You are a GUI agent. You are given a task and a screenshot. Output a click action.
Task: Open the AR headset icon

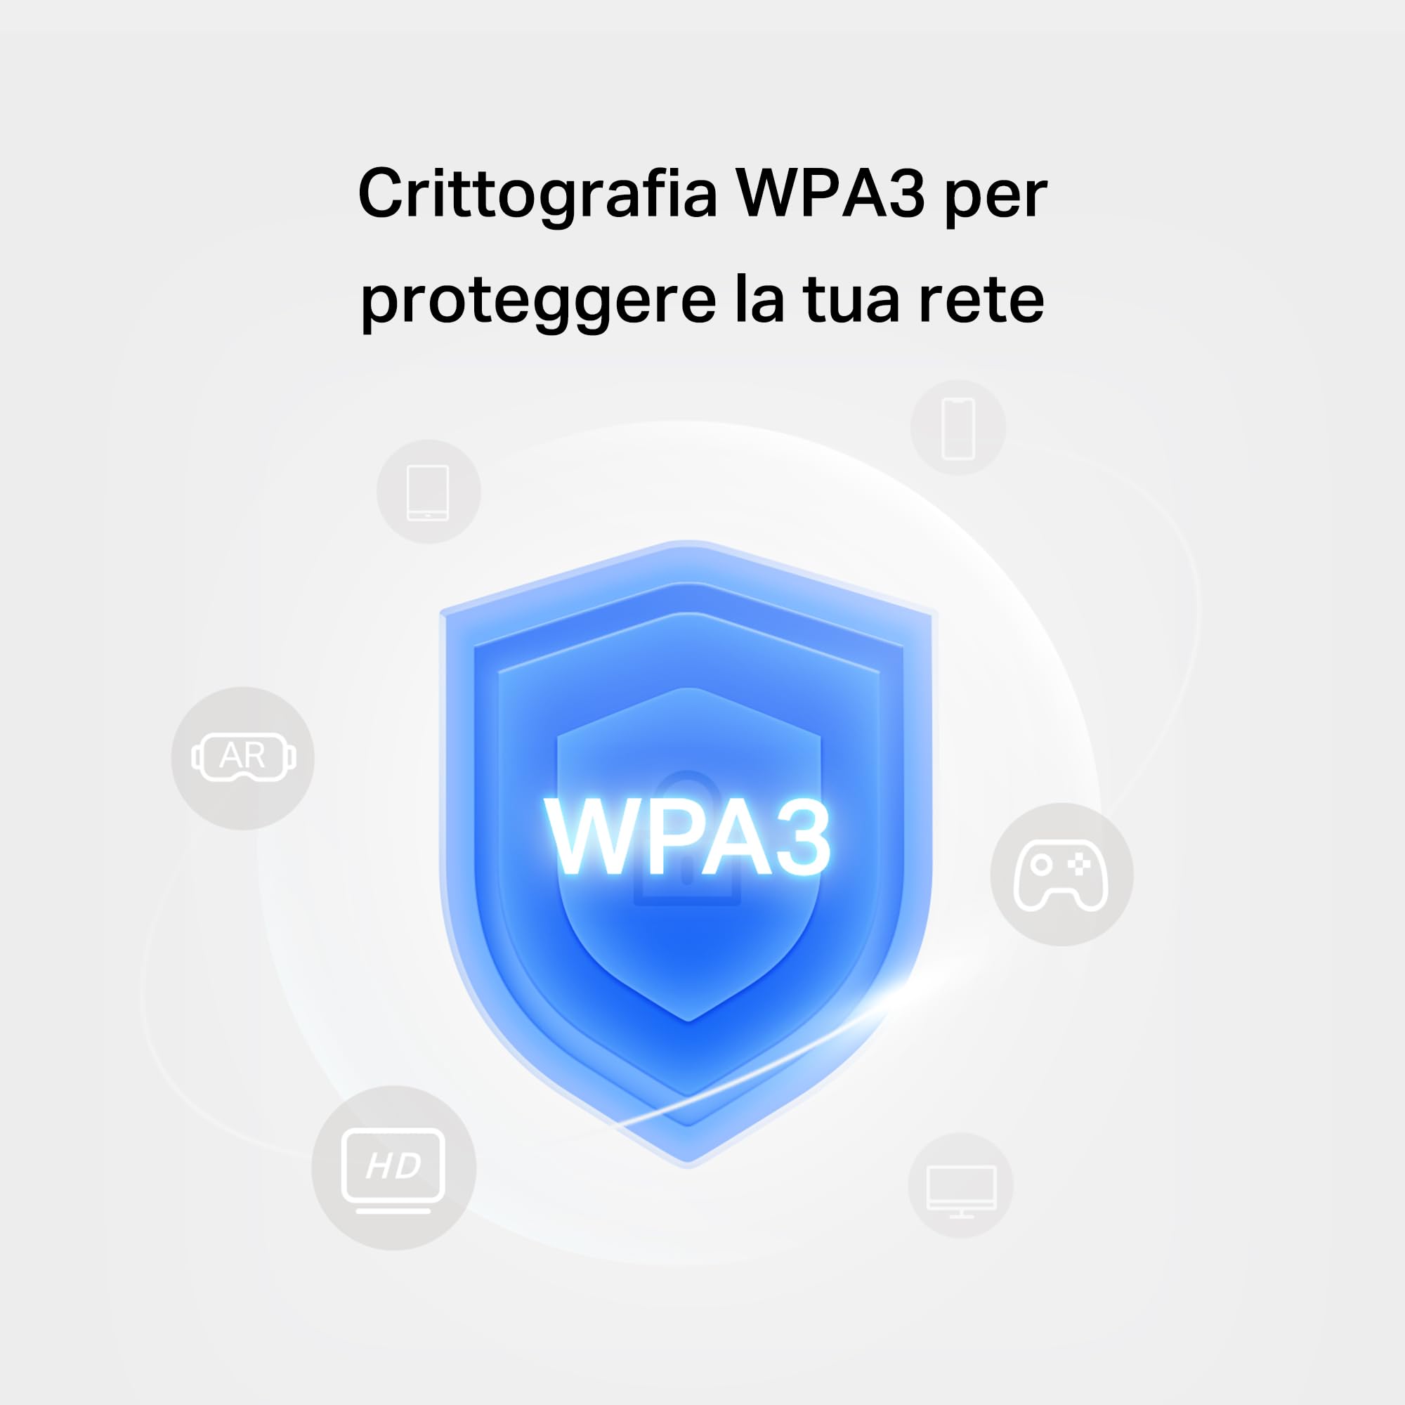243,758
